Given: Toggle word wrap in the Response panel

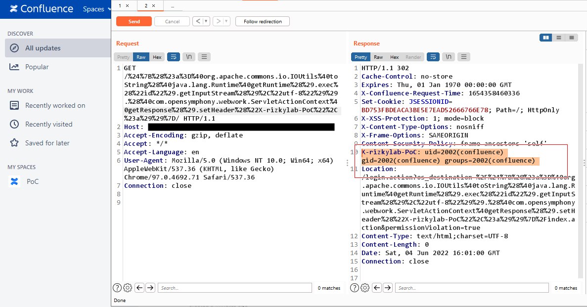Looking at the screenshot, I should click(433, 57).
